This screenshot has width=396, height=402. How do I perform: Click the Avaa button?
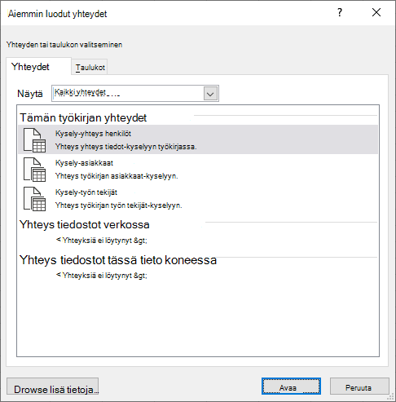[x=291, y=387]
